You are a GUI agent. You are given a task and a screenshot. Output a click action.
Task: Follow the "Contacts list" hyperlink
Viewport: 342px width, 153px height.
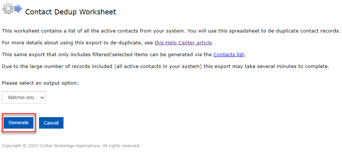[229, 54]
